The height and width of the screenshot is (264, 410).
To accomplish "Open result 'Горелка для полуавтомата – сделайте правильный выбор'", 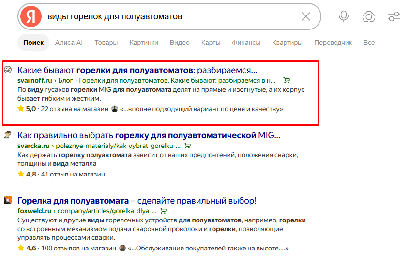I will [137, 201].
